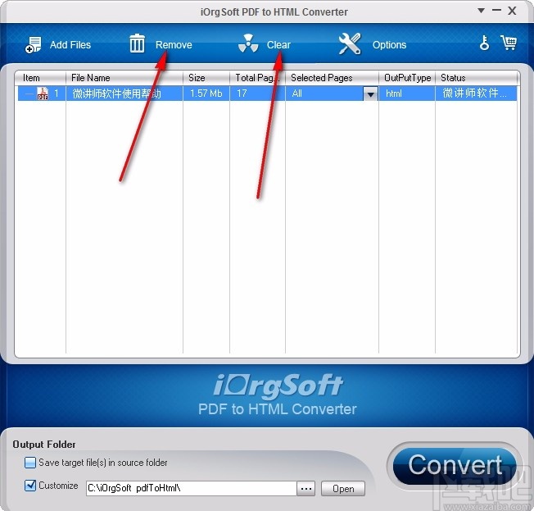Viewport: 534px width, 511px height.
Task: Select file name 微讲师软件使用帮助
Action: (x=116, y=94)
